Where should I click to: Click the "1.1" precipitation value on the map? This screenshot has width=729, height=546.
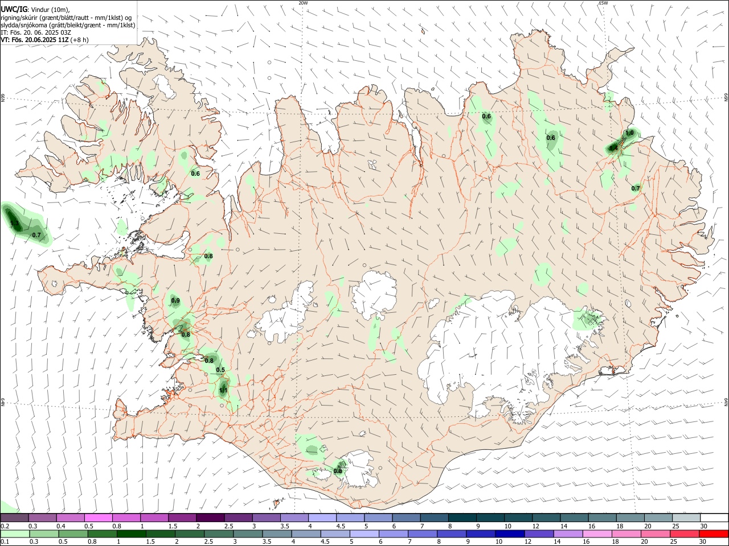click(x=223, y=390)
